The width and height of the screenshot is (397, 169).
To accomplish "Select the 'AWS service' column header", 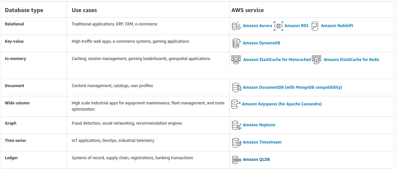I will [x=247, y=10].
